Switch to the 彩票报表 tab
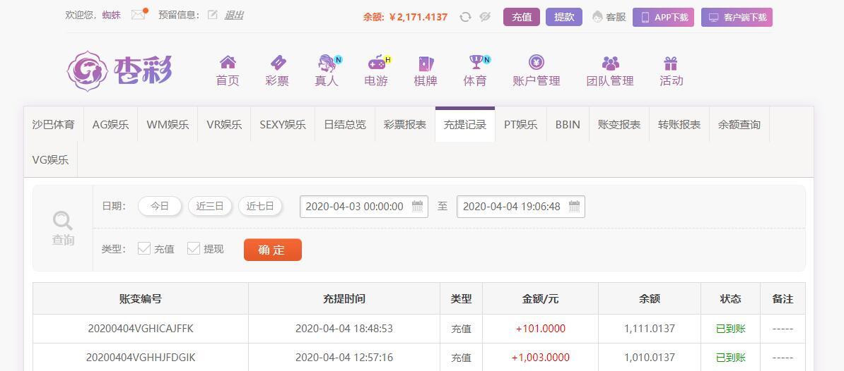The width and height of the screenshot is (844, 371). click(x=405, y=125)
